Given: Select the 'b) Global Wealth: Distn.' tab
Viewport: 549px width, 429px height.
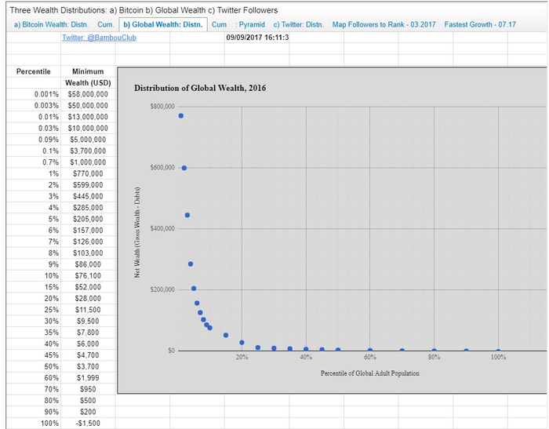Looking at the screenshot, I should pyautogui.click(x=164, y=24).
